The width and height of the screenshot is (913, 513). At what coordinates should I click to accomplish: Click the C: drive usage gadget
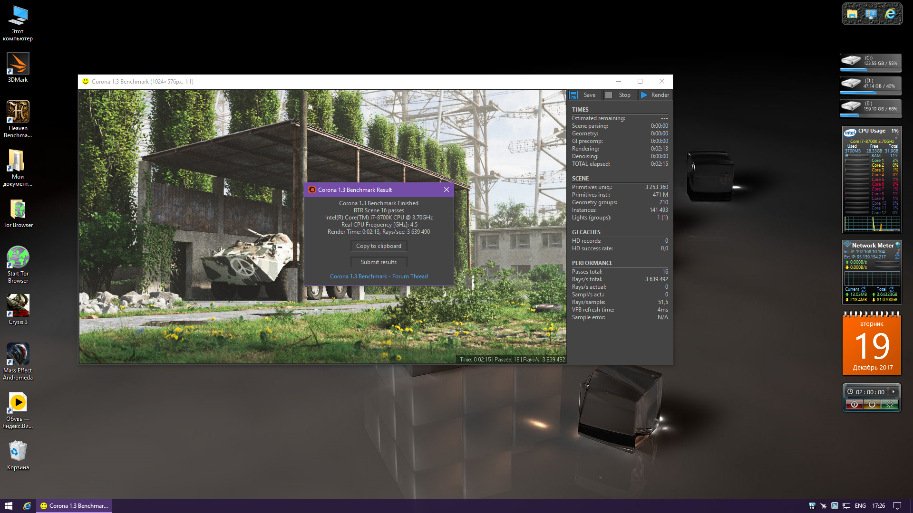870,63
